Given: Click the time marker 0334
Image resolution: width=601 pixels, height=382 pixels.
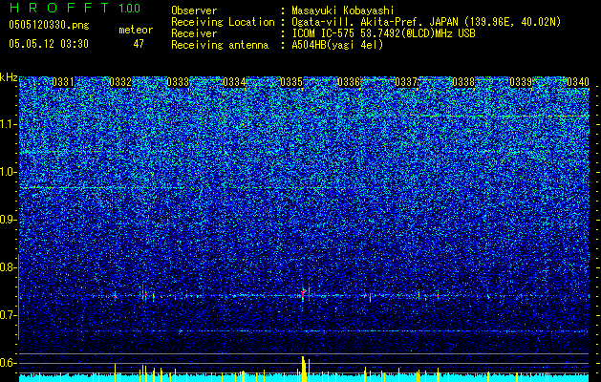Looking at the screenshot, I should pyautogui.click(x=234, y=82).
